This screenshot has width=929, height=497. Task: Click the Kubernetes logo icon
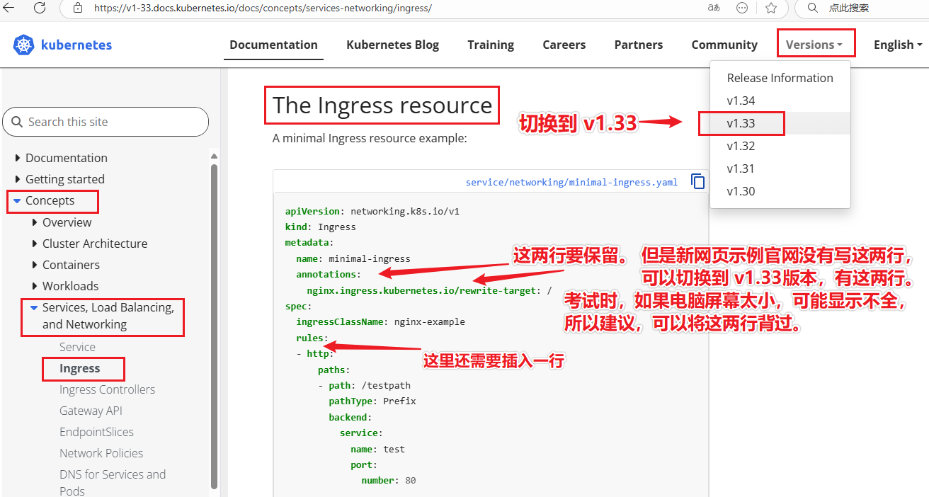(x=23, y=44)
